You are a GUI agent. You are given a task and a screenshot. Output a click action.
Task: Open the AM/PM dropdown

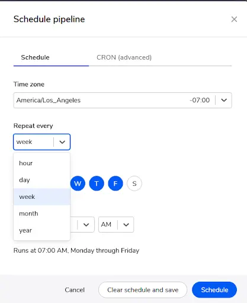coord(116,224)
